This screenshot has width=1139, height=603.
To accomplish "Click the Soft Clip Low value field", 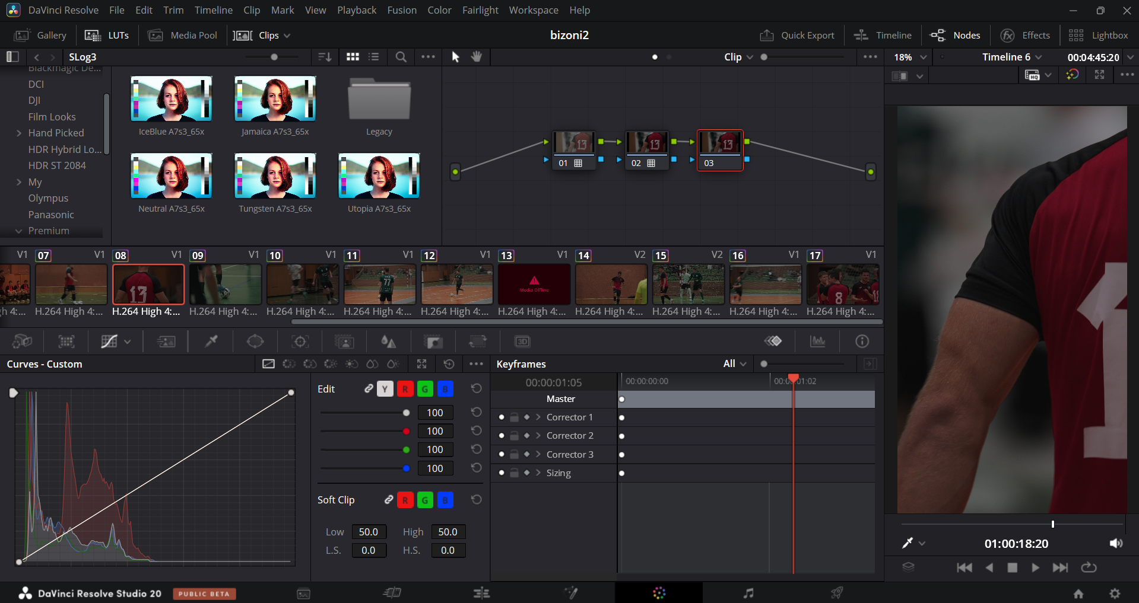I will click(x=369, y=532).
